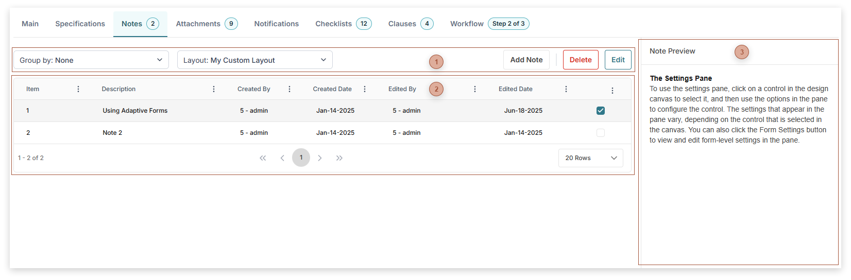This screenshot has width=851, height=280.
Task: Open the Checklists tab
Action: [343, 24]
